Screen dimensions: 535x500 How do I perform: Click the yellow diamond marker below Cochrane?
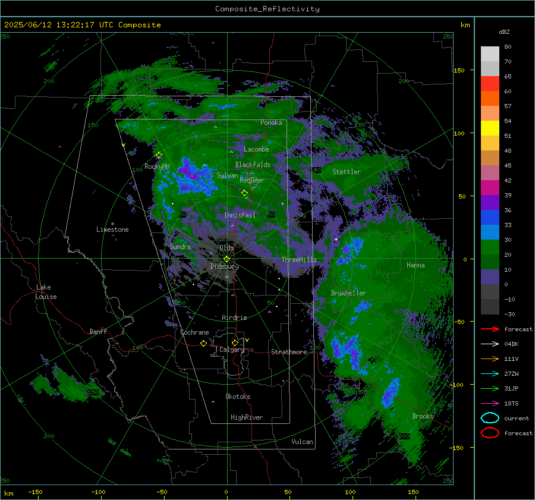pos(204,343)
